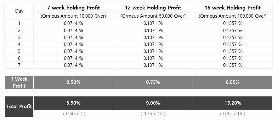The height and width of the screenshot is (121, 277).
Task: Click the 1 Week Profit label
Action: coord(19,83)
